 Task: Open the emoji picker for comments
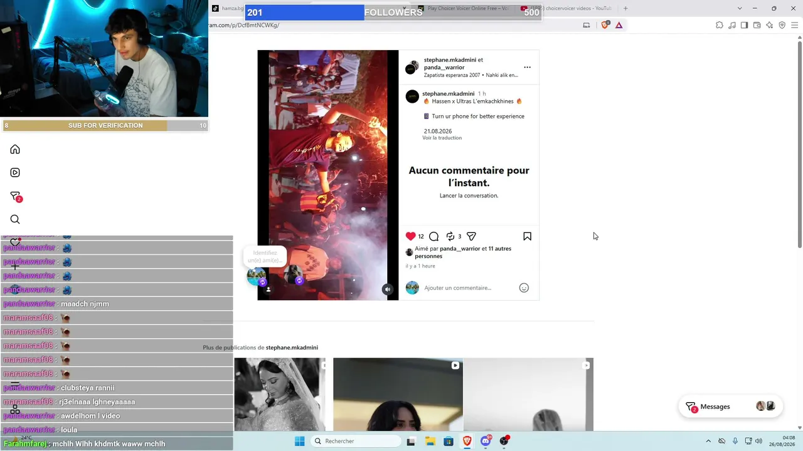524,288
